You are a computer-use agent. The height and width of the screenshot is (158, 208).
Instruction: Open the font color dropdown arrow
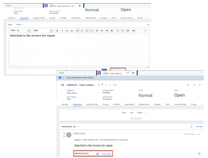(82, 31)
